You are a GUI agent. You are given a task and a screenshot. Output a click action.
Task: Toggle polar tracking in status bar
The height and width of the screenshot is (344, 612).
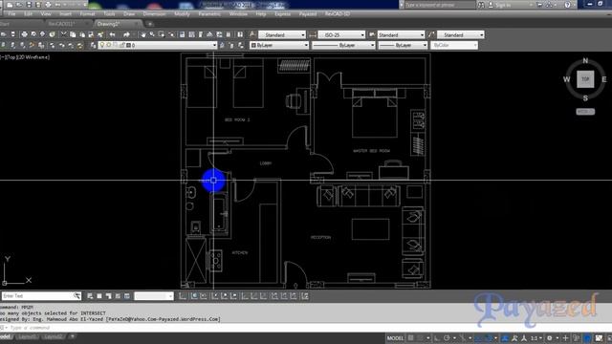[447, 338]
